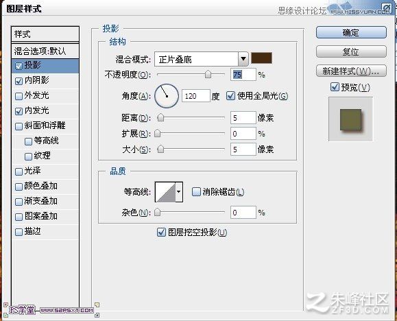This screenshot has width=397, height=321.
Task: Click the 距离 distance input field
Action: click(x=243, y=118)
